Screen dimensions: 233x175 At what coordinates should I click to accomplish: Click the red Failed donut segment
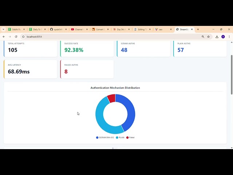(x=112, y=98)
